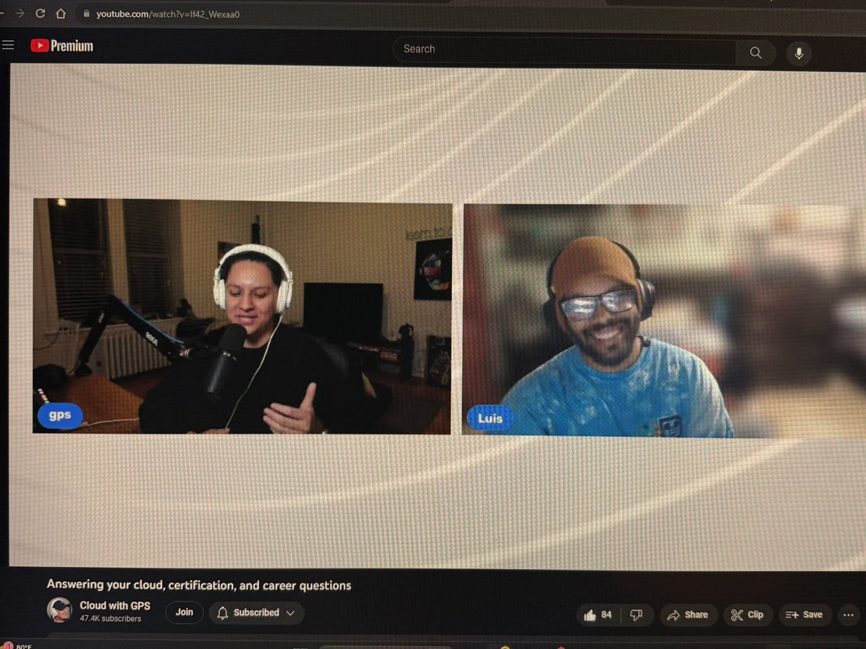Open the more actions ellipsis menu
The image size is (866, 649).
(849, 615)
